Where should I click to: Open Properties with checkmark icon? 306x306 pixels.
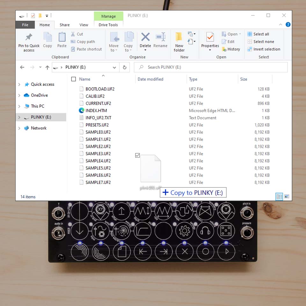tap(210, 37)
